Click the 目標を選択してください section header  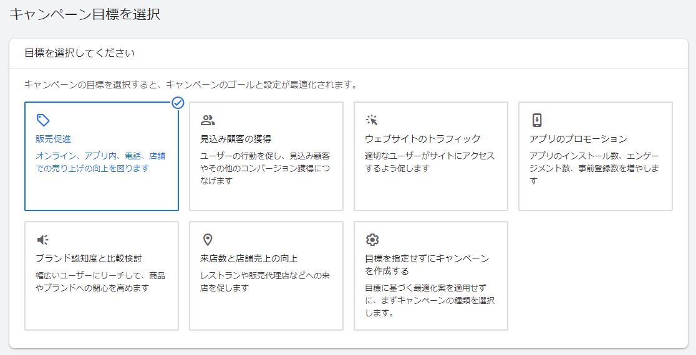coord(79,53)
